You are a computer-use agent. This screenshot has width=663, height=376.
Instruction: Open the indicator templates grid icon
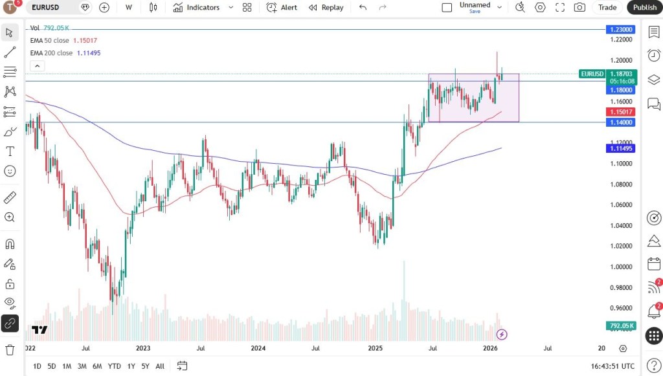pos(247,7)
